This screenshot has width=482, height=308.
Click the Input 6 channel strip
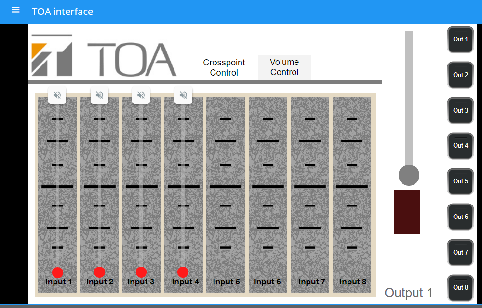pos(268,195)
